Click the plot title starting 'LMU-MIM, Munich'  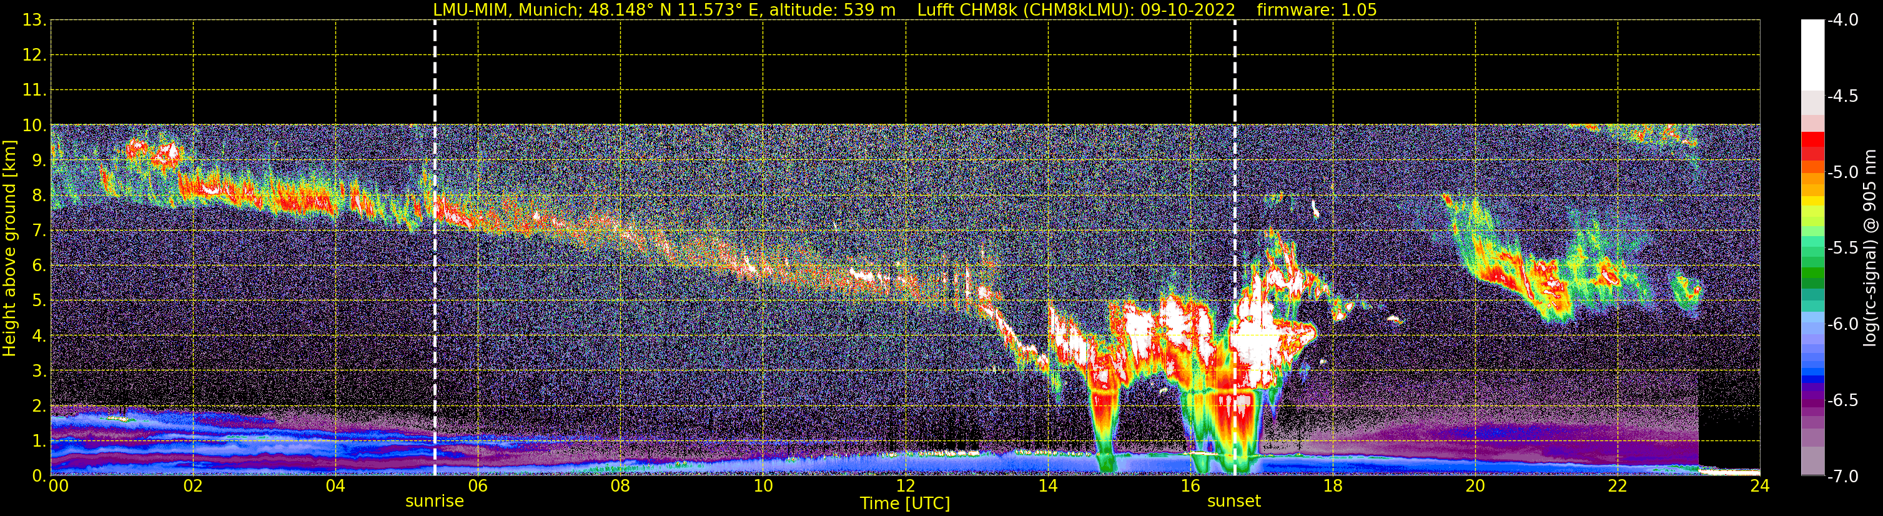point(905,9)
